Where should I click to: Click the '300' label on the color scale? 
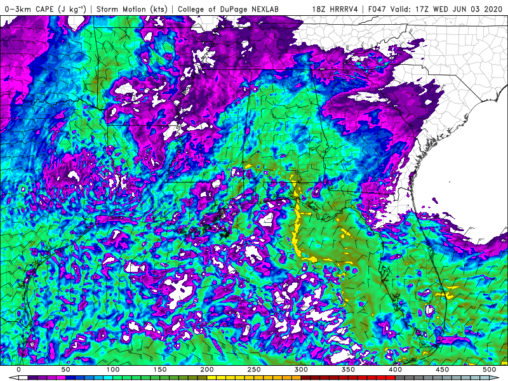(x=300, y=370)
